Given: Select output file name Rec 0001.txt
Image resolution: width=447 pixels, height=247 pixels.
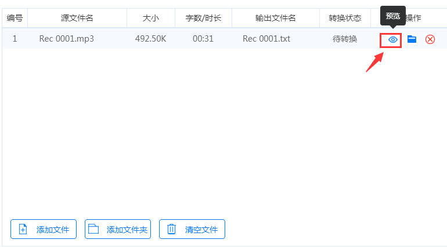Looking at the screenshot, I should point(266,39).
